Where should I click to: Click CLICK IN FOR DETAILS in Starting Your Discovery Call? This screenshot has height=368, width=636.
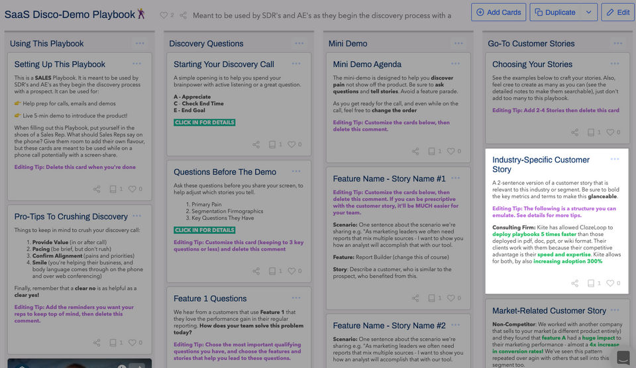click(205, 122)
